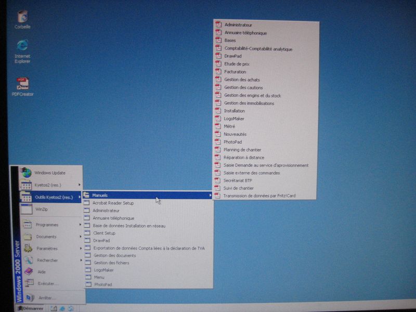Click the program icon beside Acrobat Reader Setup

point(86,203)
